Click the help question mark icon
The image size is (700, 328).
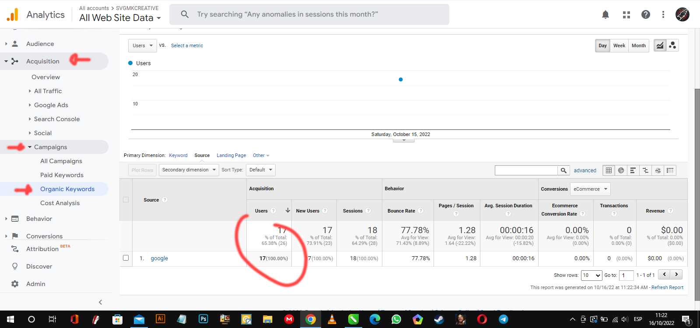646,14
